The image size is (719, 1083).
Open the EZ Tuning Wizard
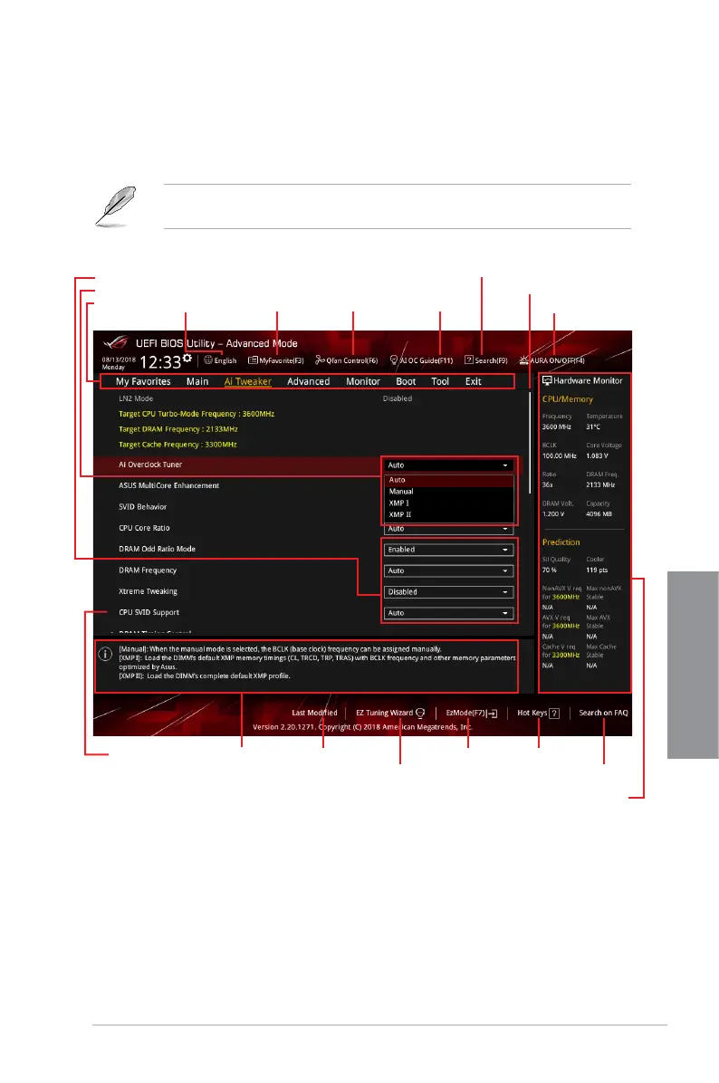coord(390,713)
